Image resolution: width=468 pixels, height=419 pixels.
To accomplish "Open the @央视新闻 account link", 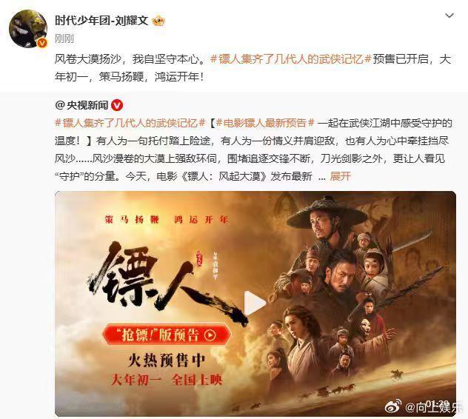I will [81, 105].
